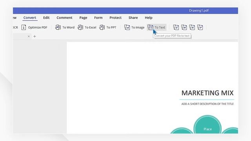Click the MARKETING MIX title text
251x141 pixels.
(207, 93)
